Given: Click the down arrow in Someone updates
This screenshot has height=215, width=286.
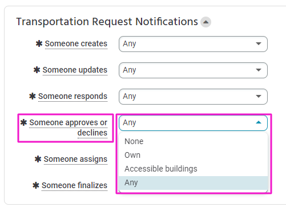Looking at the screenshot, I should click(x=259, y=70).
